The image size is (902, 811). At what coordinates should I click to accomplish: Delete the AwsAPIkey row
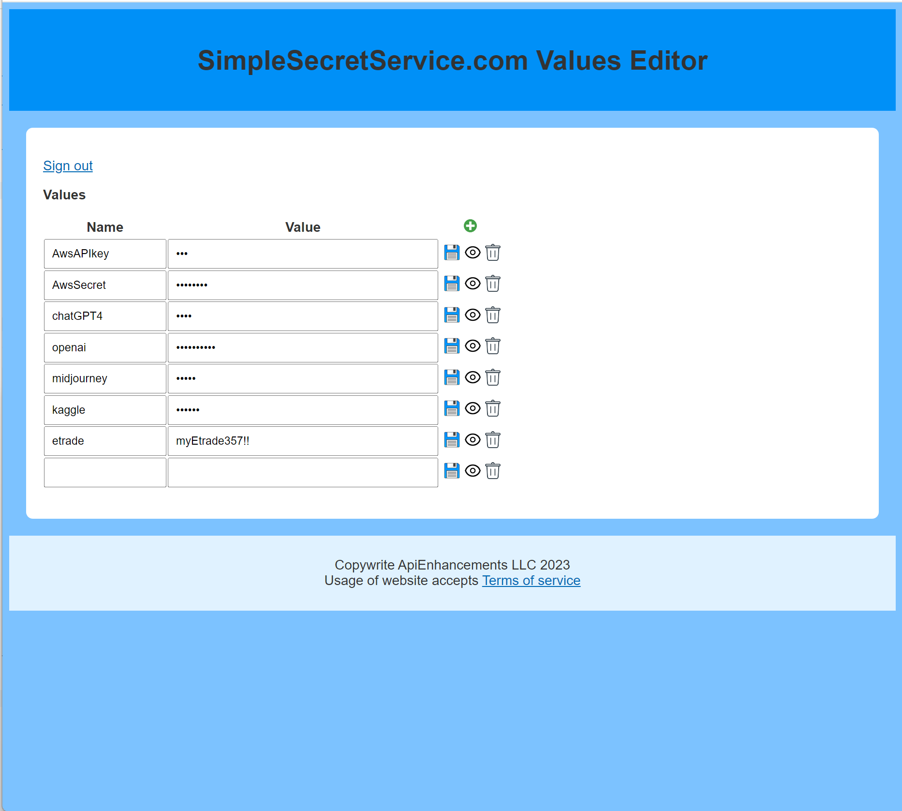tap(493, 253)
